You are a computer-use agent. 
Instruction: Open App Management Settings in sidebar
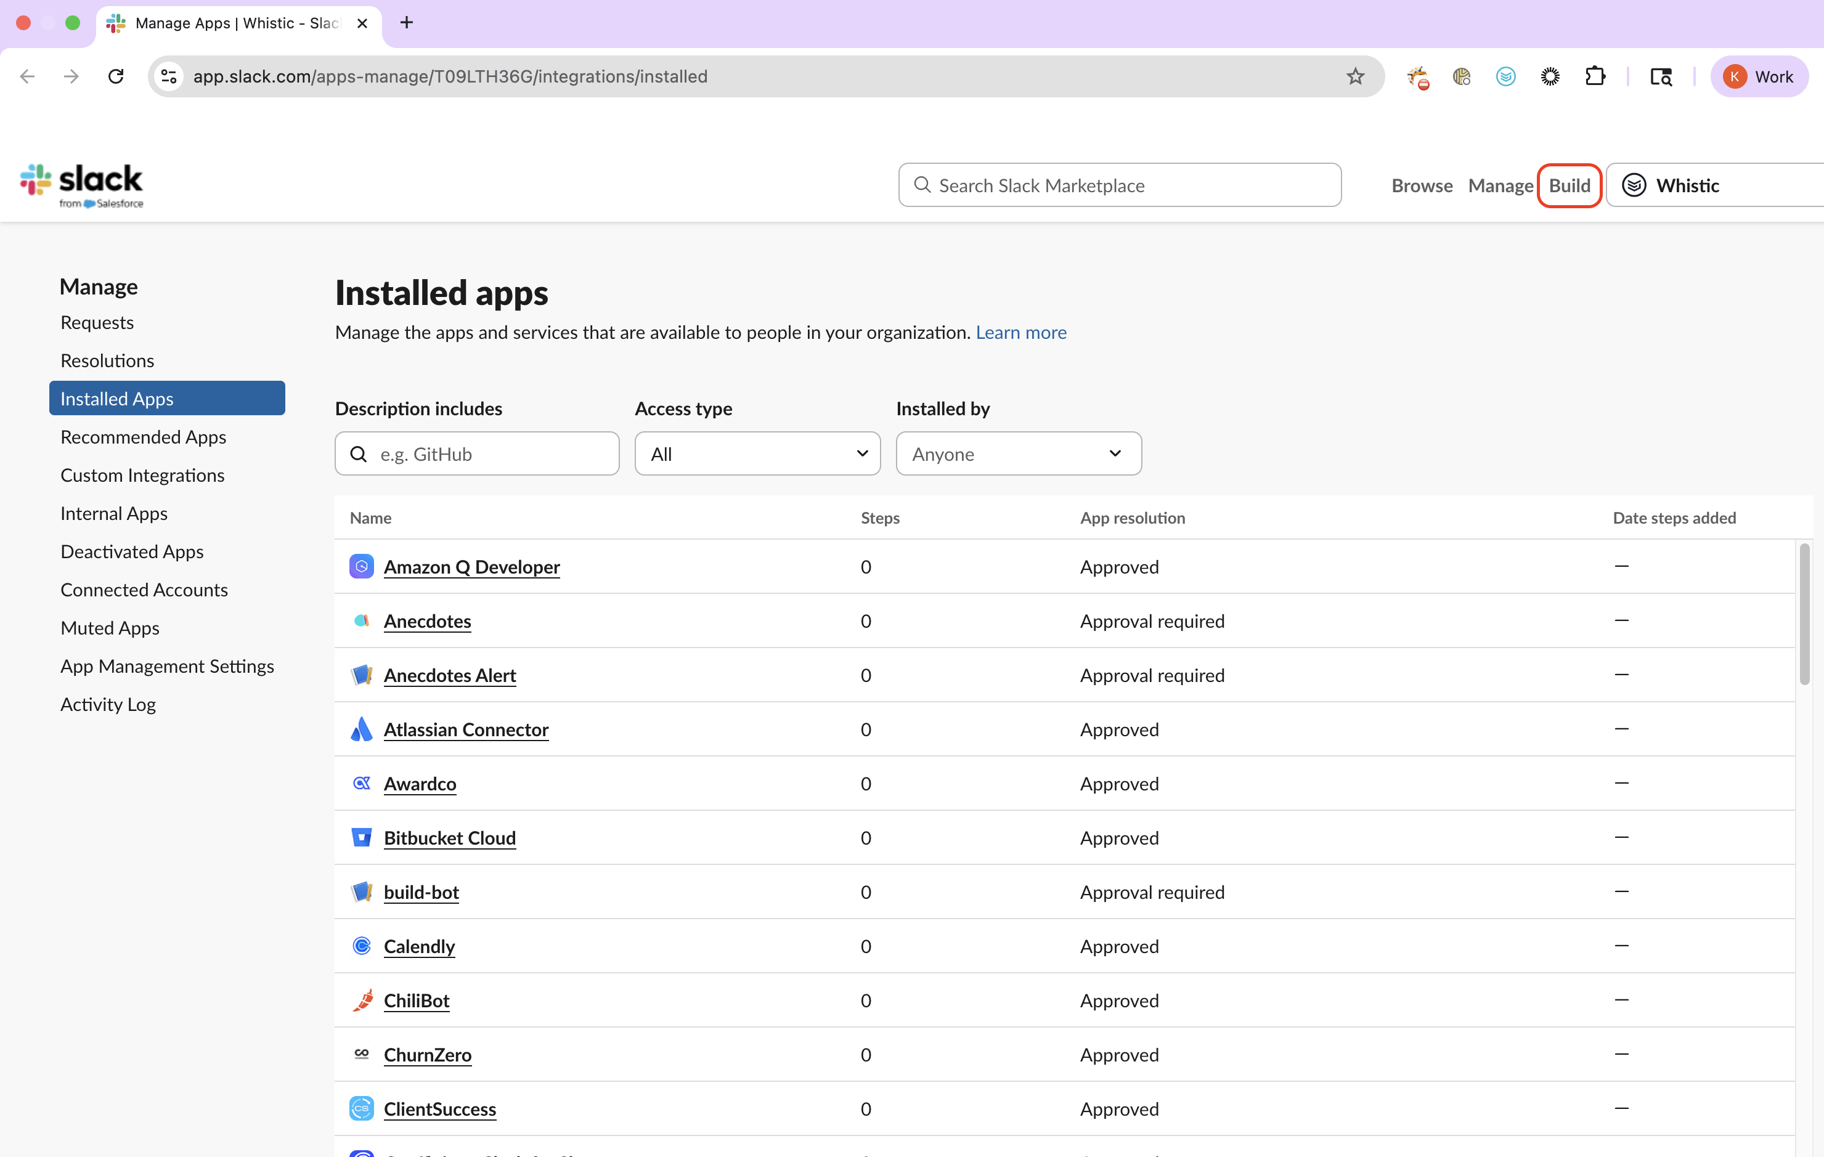(x=168, y=667)
